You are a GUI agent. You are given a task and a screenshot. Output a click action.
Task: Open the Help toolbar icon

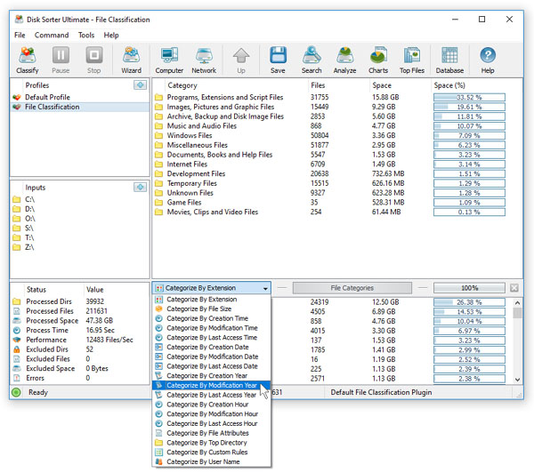coord(488,60)
